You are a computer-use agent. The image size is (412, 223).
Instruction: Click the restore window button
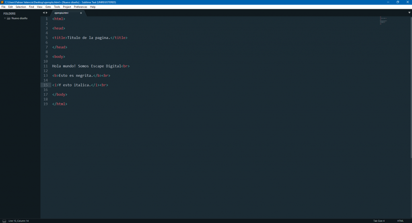click(x=398, y=2)
